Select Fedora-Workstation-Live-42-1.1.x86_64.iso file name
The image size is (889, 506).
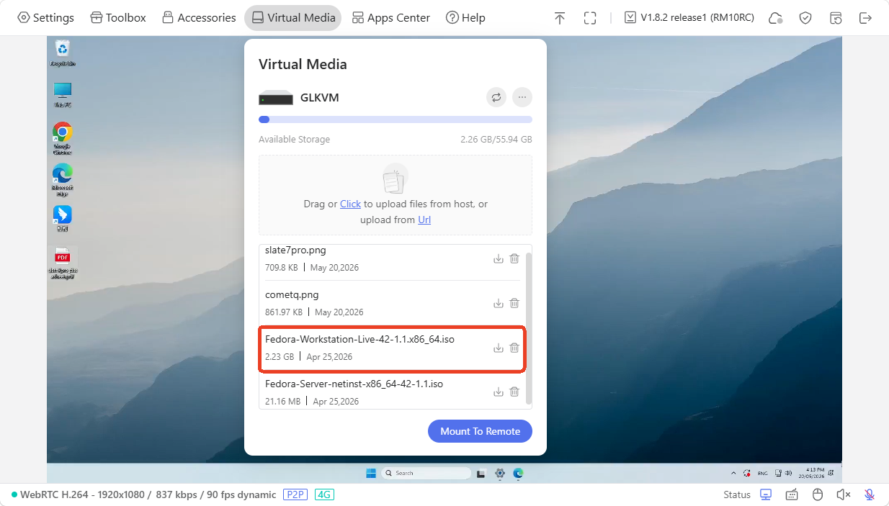tap(359, 339)
